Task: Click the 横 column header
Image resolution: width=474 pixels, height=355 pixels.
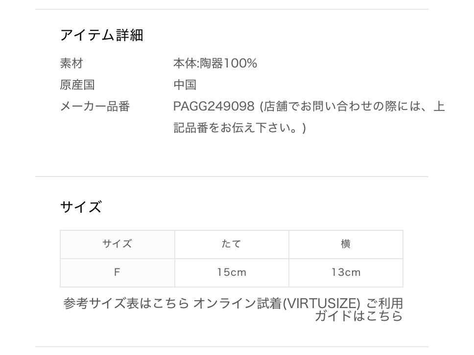Action: (x=346, y=244)
